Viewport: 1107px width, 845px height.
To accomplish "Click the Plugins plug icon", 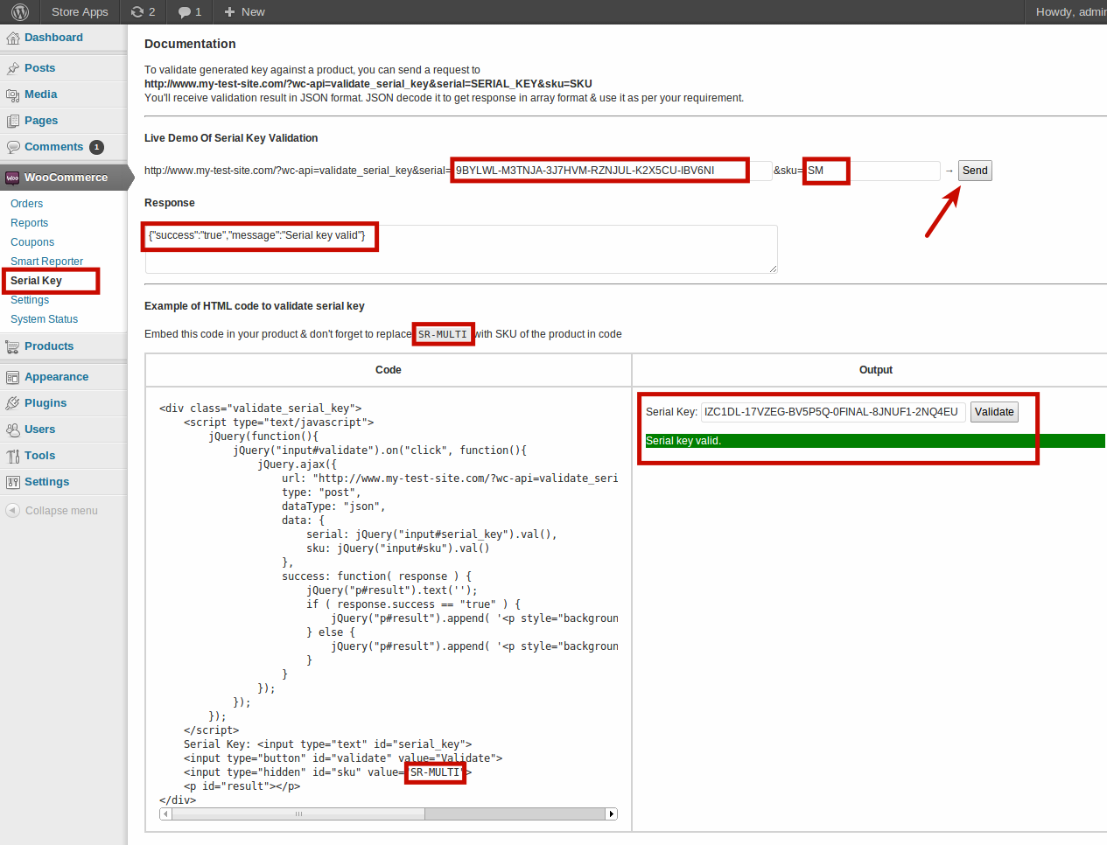I will 12,403.
